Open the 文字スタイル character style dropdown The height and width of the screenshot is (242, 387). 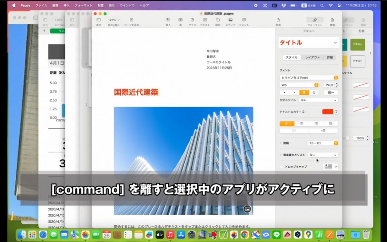coord(318,100)
